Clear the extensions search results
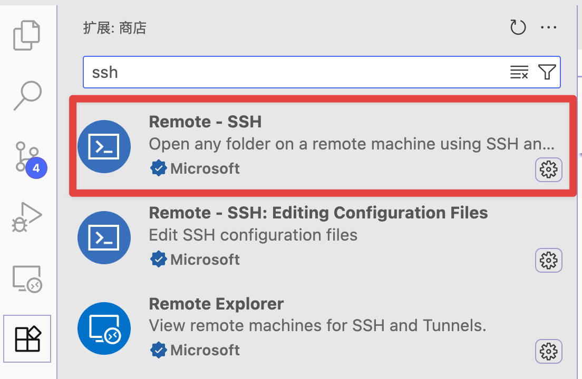This screenshot has height=379, width=582. (x=519, y=72)
